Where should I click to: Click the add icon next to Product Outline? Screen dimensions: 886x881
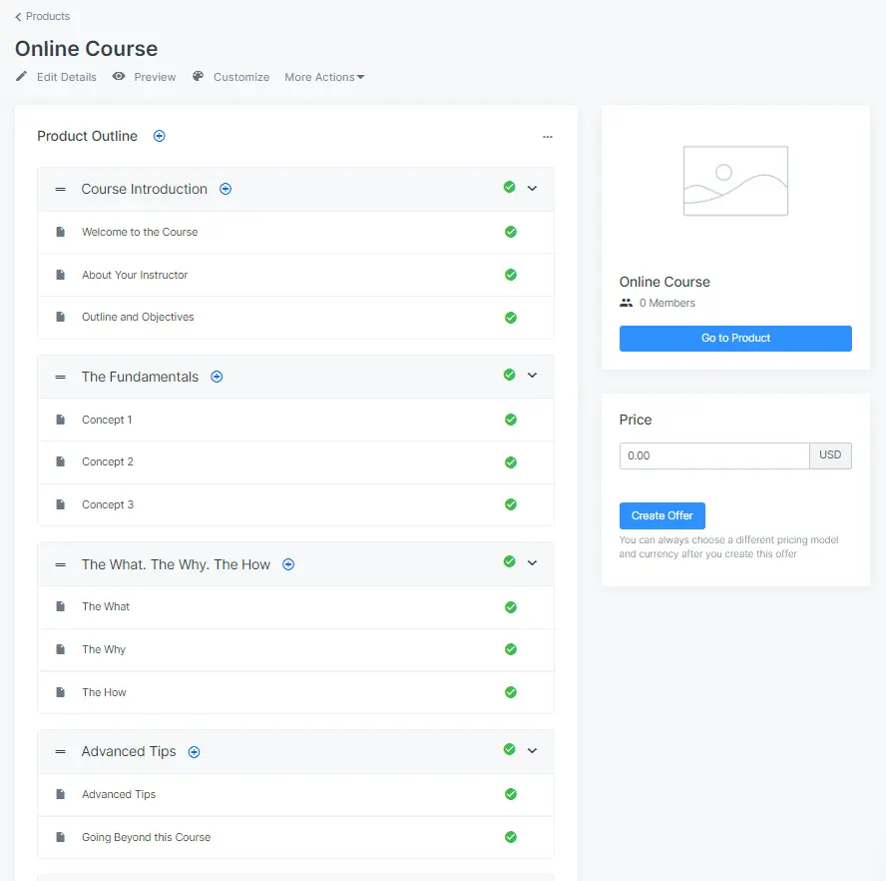[x=160, y=136]
